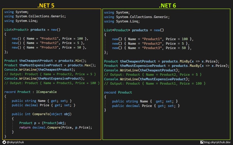Select the .NET 5 heading
The width and height of the screenshot is (233, 145).
pos(46,6)
